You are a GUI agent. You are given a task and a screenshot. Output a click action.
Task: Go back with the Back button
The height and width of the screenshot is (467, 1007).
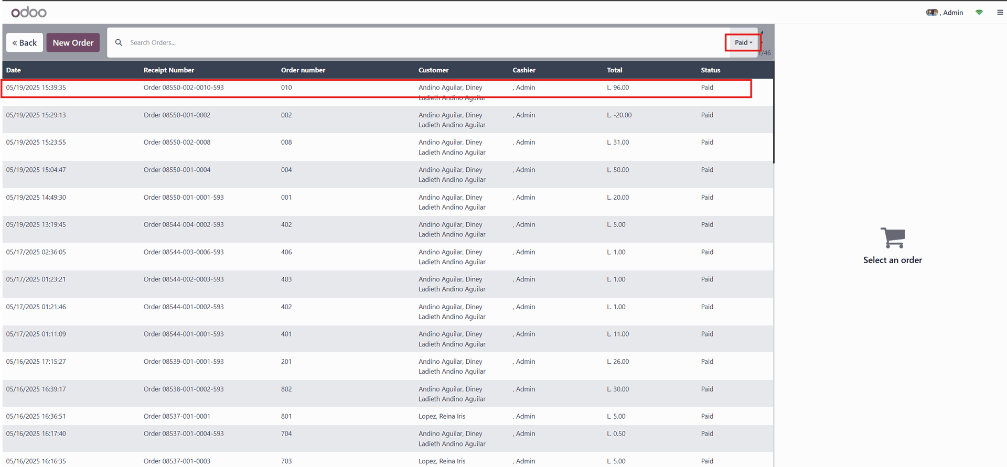pos(25,42)
